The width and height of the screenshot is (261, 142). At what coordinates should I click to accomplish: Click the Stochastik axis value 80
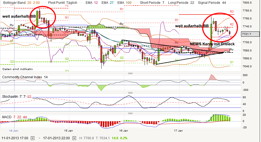tap(244, 97)
